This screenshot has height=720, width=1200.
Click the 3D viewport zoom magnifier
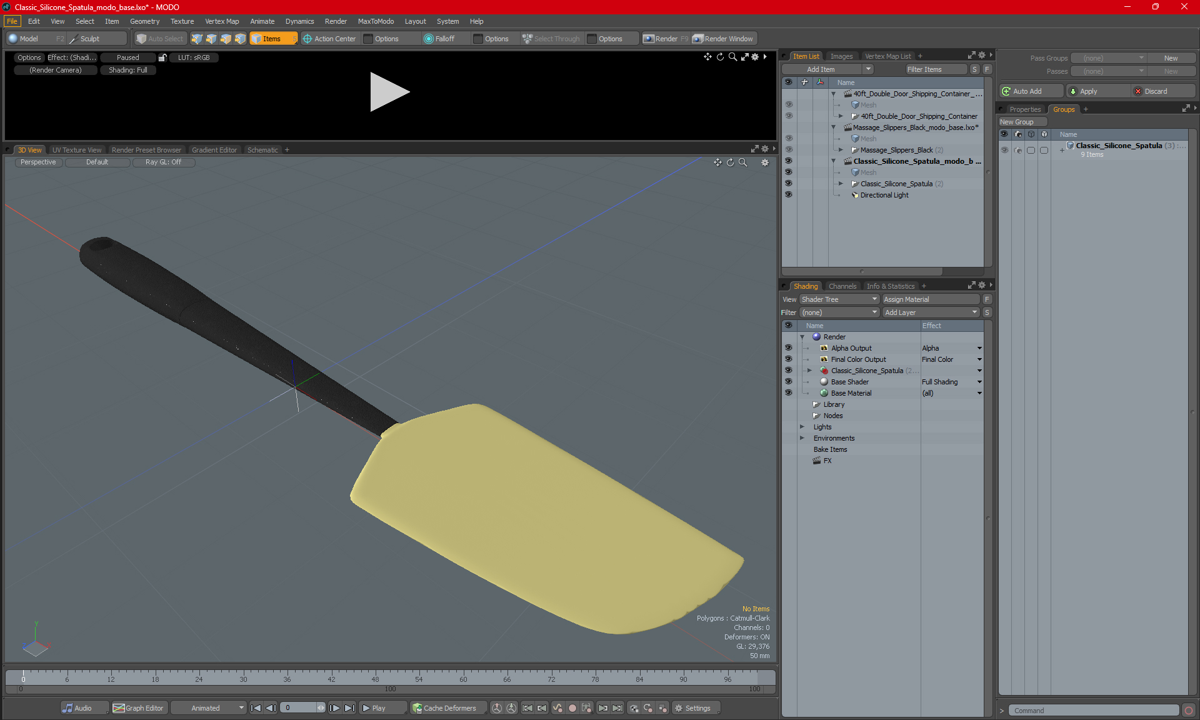(x=743, y=162)
